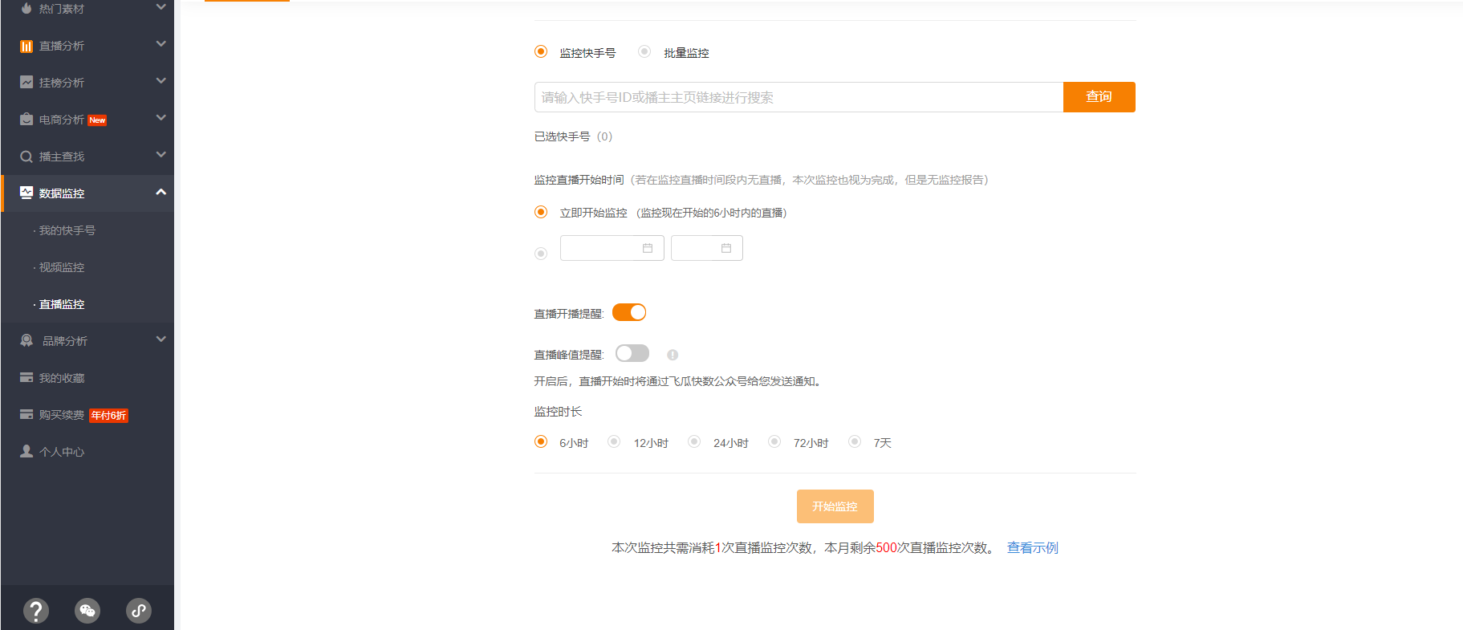Select the custom date range radio button
The width and height of the screenshot is (1463, 630).
(541, 254)
